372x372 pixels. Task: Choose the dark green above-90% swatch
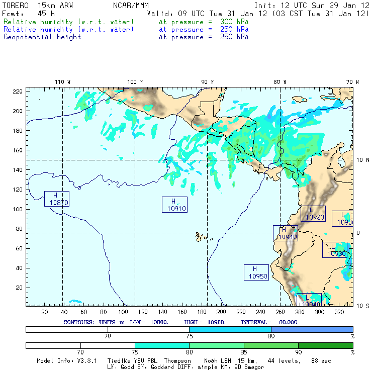point(326,345)
